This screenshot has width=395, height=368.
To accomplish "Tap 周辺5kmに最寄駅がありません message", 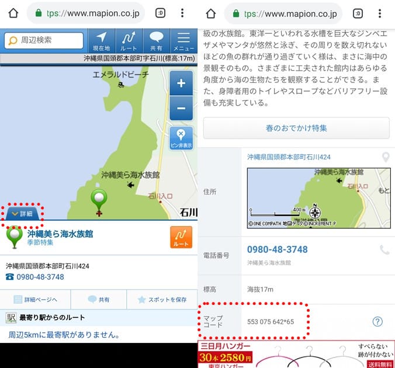I will pos(64,335).
